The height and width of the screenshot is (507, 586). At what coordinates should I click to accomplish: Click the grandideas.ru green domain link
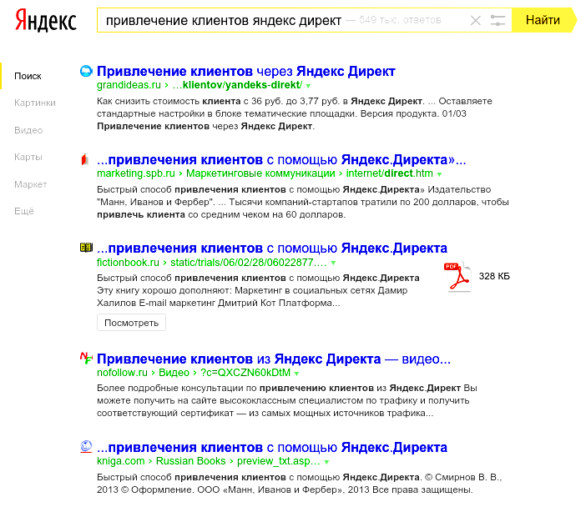[x=129, y=85]
